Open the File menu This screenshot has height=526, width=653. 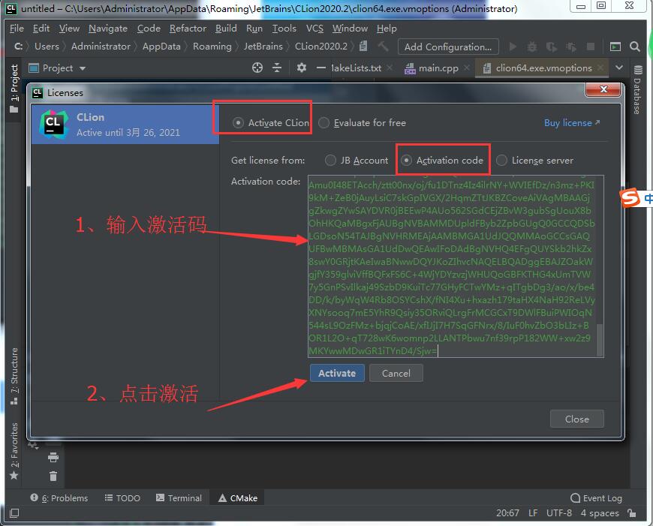coord(17,29)
